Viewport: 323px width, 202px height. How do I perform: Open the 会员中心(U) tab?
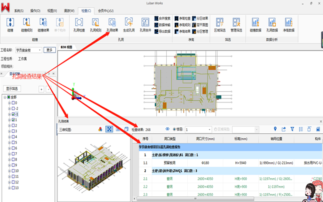(x=106, y=11)
